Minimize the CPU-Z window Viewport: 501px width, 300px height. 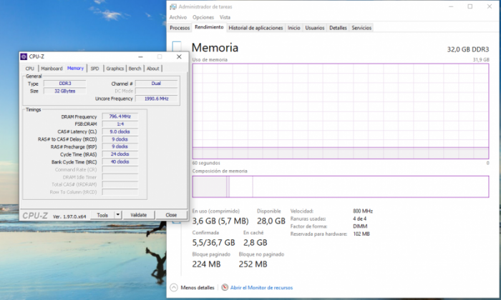click(x=140, y=56)
